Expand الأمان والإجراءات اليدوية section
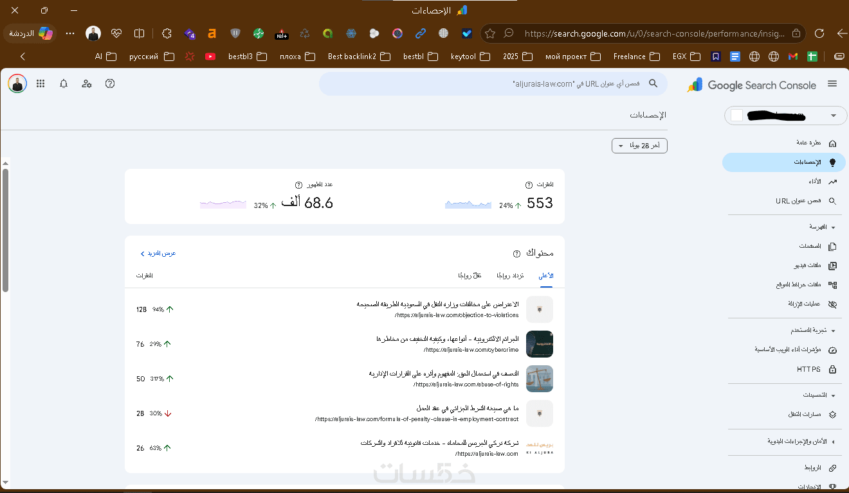 click(x=834, y=442)
